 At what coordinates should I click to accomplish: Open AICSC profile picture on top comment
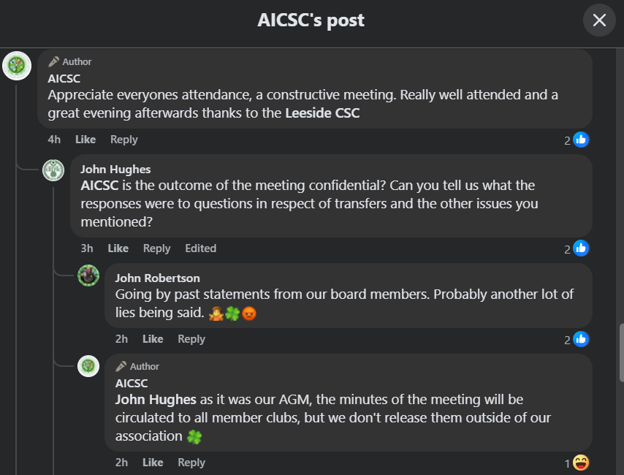click(17, 66)
